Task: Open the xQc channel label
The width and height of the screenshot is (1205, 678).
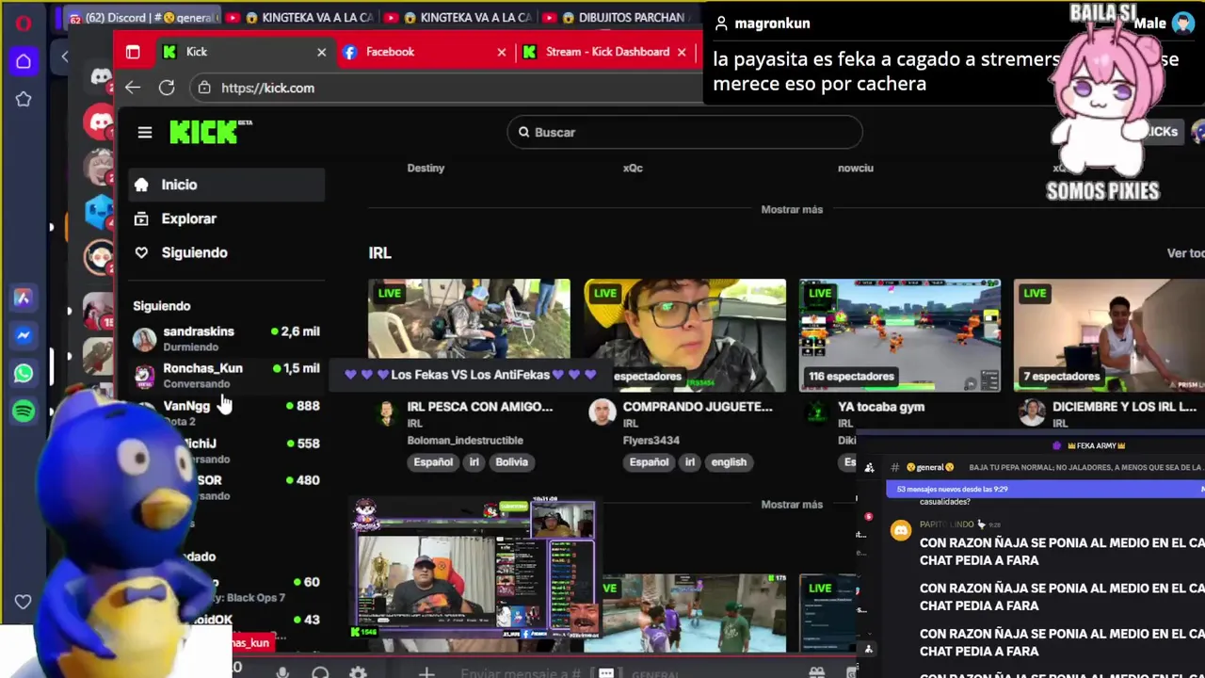Action: click(633, 168)
